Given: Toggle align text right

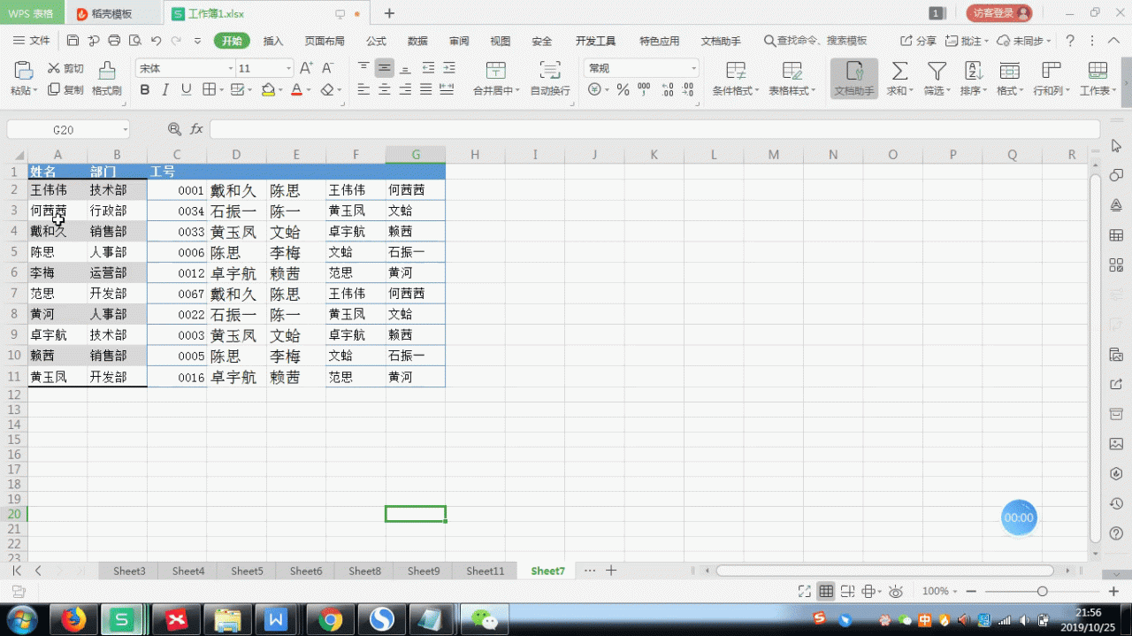Looking at the screenshot, I should tap(405, 89).
